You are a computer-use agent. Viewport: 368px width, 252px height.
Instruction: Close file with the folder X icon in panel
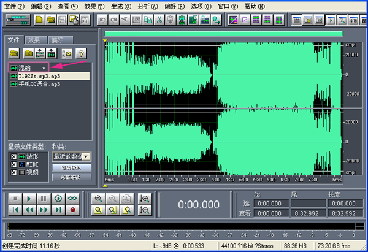click(29, 53)
